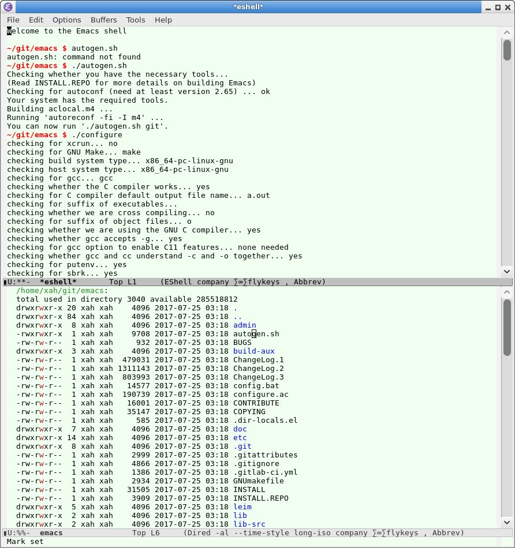This screenshot has width=515, height=548.
Task: Select the COPYING file
Action: coord(249,412)
